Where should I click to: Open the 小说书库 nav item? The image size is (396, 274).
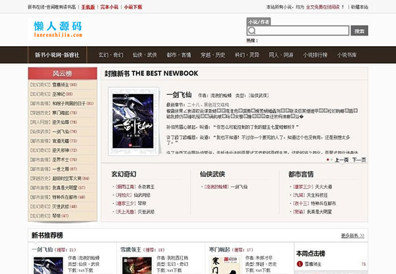[x=346, y=55]
